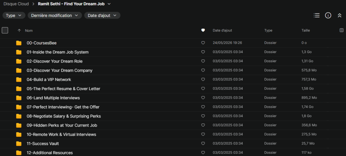The width and height of the screenshot is (346, 156).
Task: Open 11-Success Vault
Action: [43, 144]
